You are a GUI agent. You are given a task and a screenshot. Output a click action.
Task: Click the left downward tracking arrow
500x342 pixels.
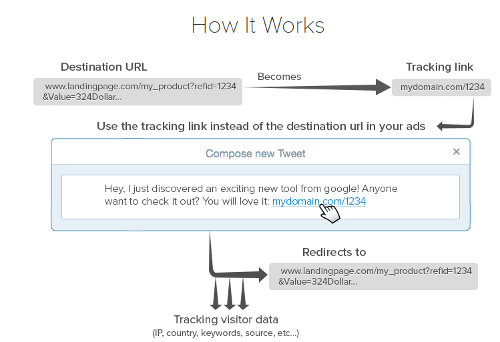[x=216, y=294]
